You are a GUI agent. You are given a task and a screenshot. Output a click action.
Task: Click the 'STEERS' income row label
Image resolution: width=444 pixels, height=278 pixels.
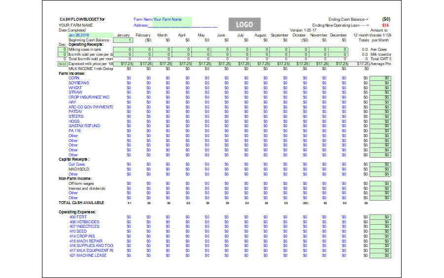coord(76,116)
